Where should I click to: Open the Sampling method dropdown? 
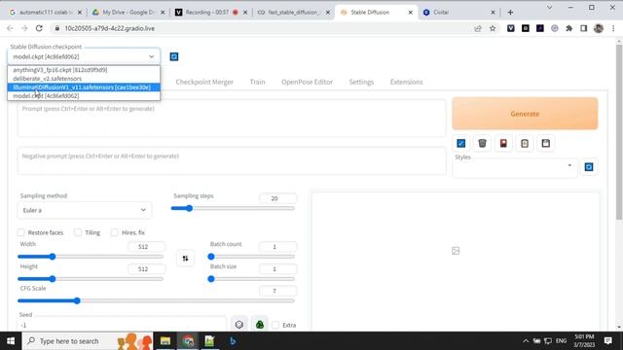pos(85,210)
